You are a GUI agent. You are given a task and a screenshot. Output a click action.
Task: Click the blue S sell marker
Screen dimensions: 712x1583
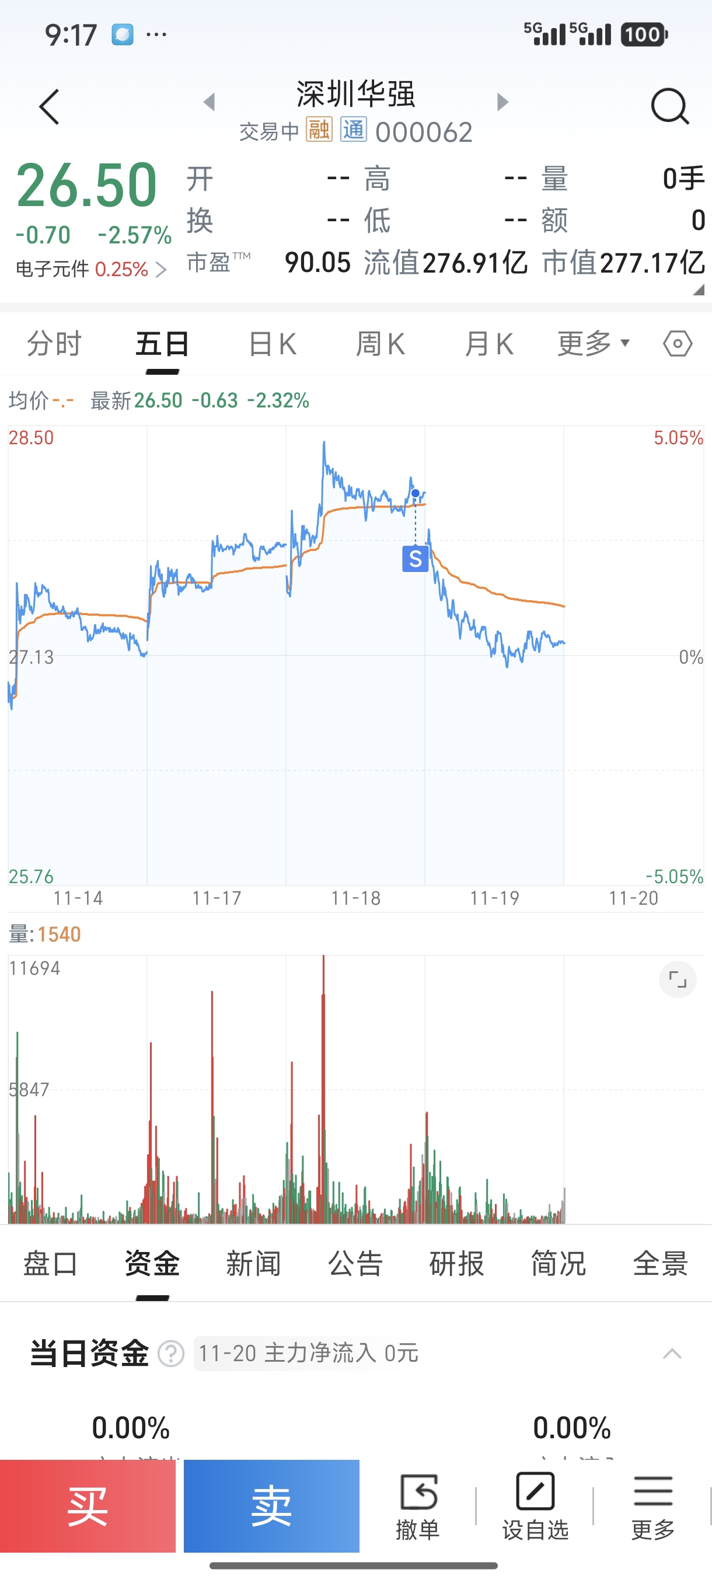point(416,559)
